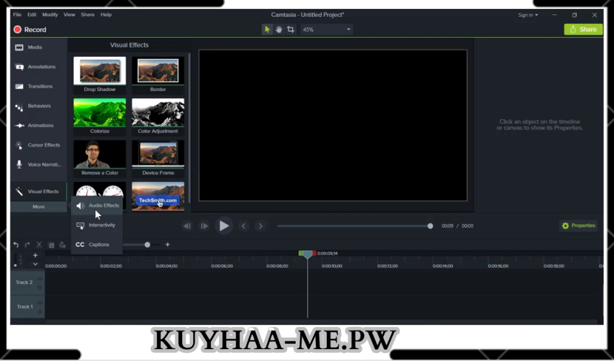Click the Copy icon in timeline toolbar
Image resolution: width=614 pixels, height=361 pixels.
[51, 245]
